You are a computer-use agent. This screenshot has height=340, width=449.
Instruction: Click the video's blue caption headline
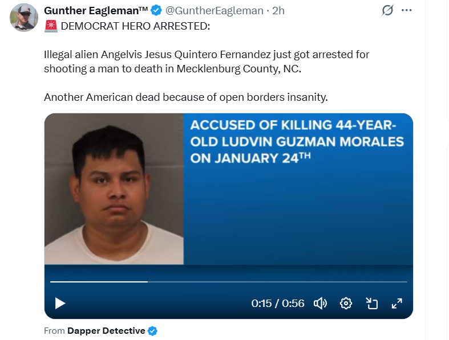tap(297, 141)
